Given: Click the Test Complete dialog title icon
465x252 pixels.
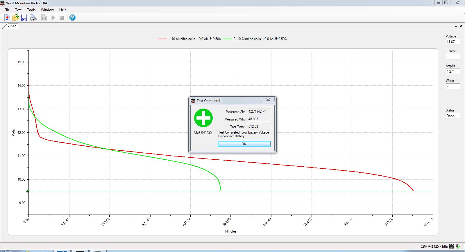Looking at the screenshot, I should pos(193,100).
